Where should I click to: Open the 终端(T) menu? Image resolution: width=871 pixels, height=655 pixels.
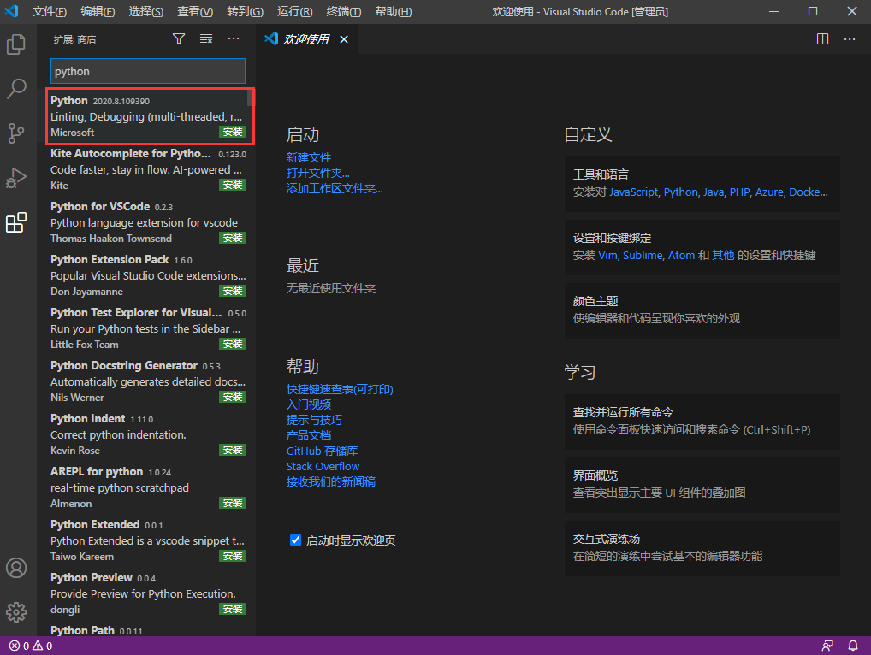[x=344, y=12]
